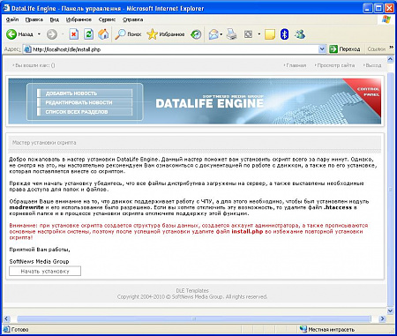Click the horizontal scrollbar left arrow
The height and width of the screenshot is (336, 397).
pyautogui.click(x=6, y=318)
